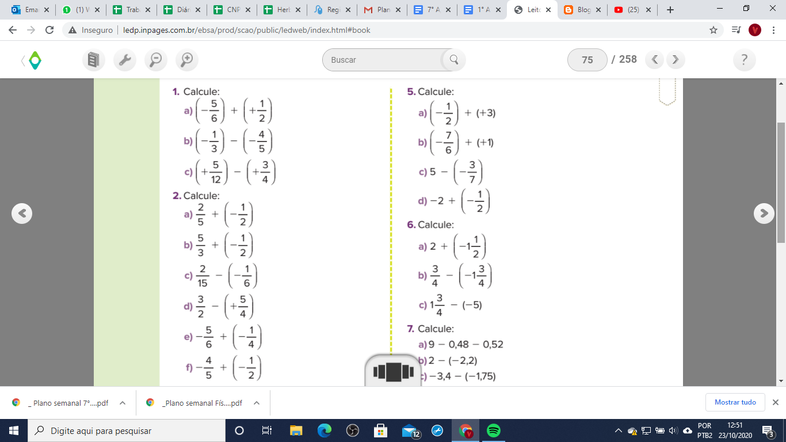Screen dimensions: 786x442
Task: Open the media control icon
Action: [735, 30]
